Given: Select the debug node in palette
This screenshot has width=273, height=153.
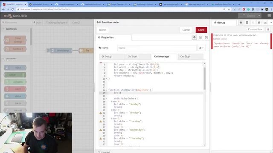Looking at the screenshot, I should 15,75.
